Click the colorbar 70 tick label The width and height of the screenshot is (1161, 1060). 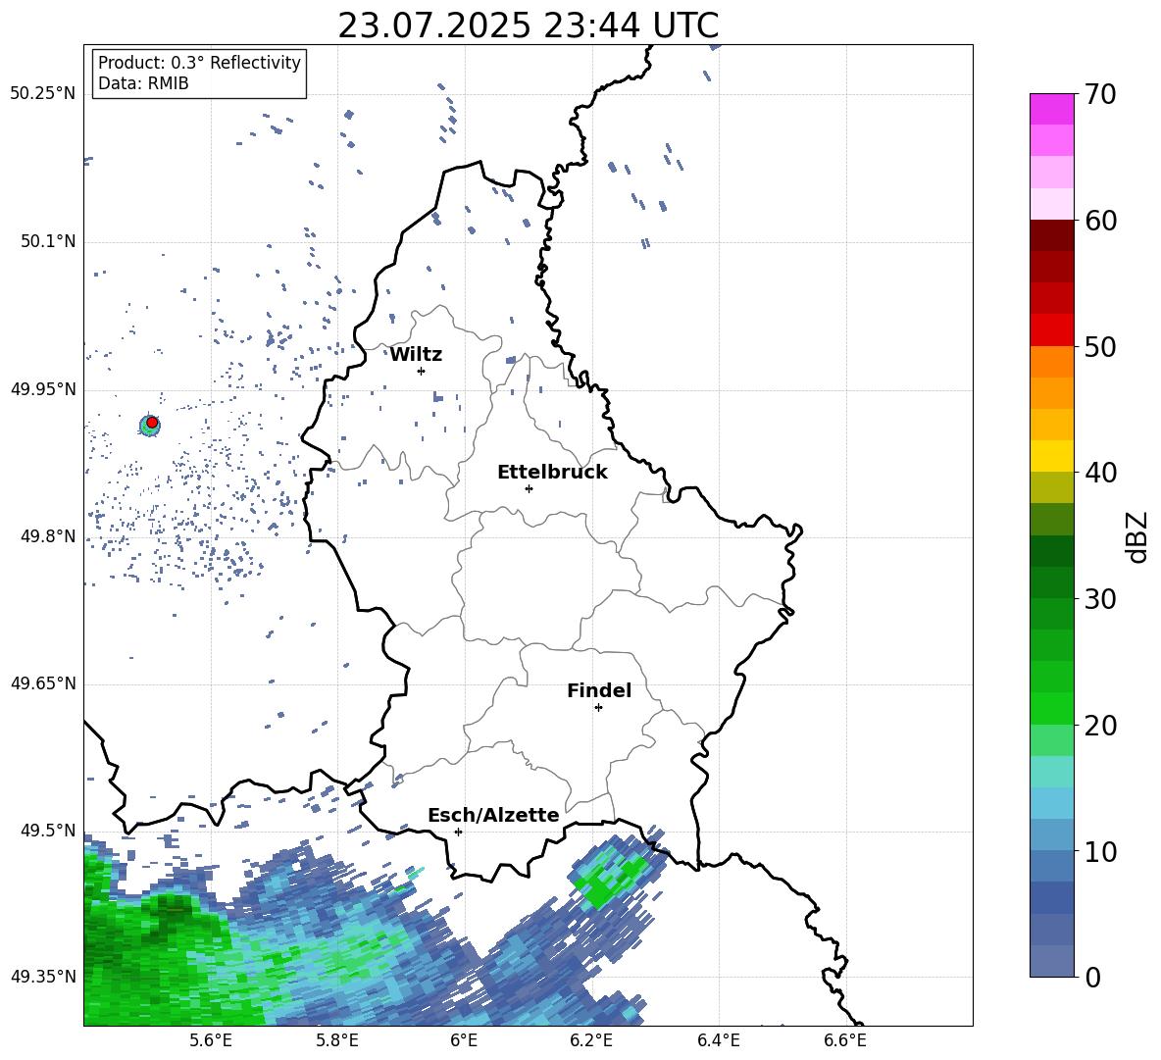tap(1100, 94)
